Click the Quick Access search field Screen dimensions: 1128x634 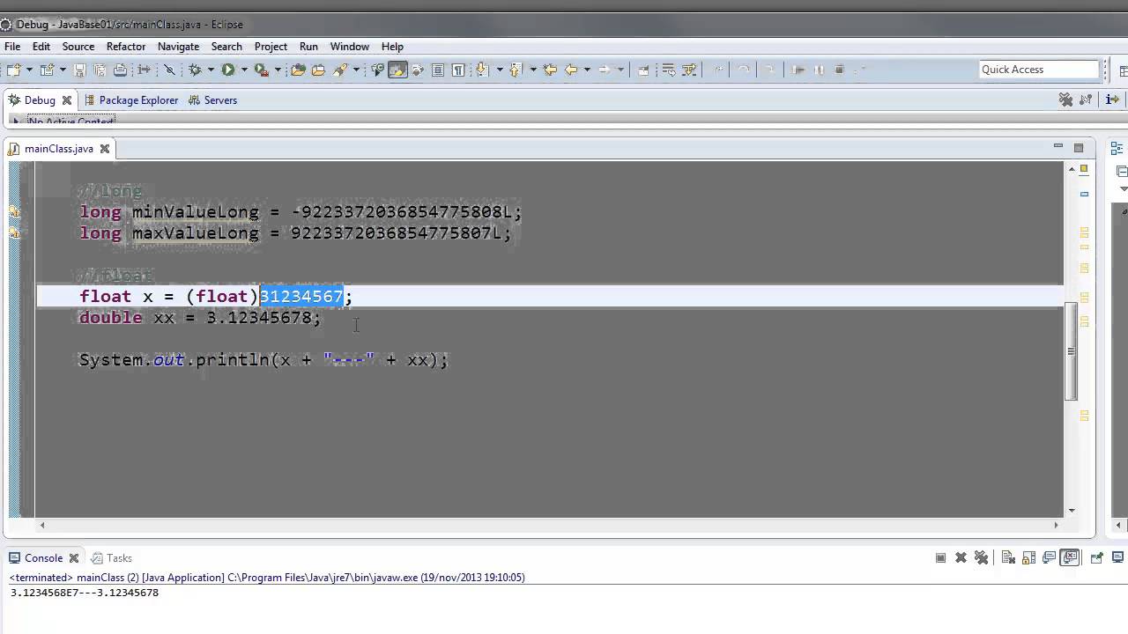pyautogui.click(x=1039, y=70)
